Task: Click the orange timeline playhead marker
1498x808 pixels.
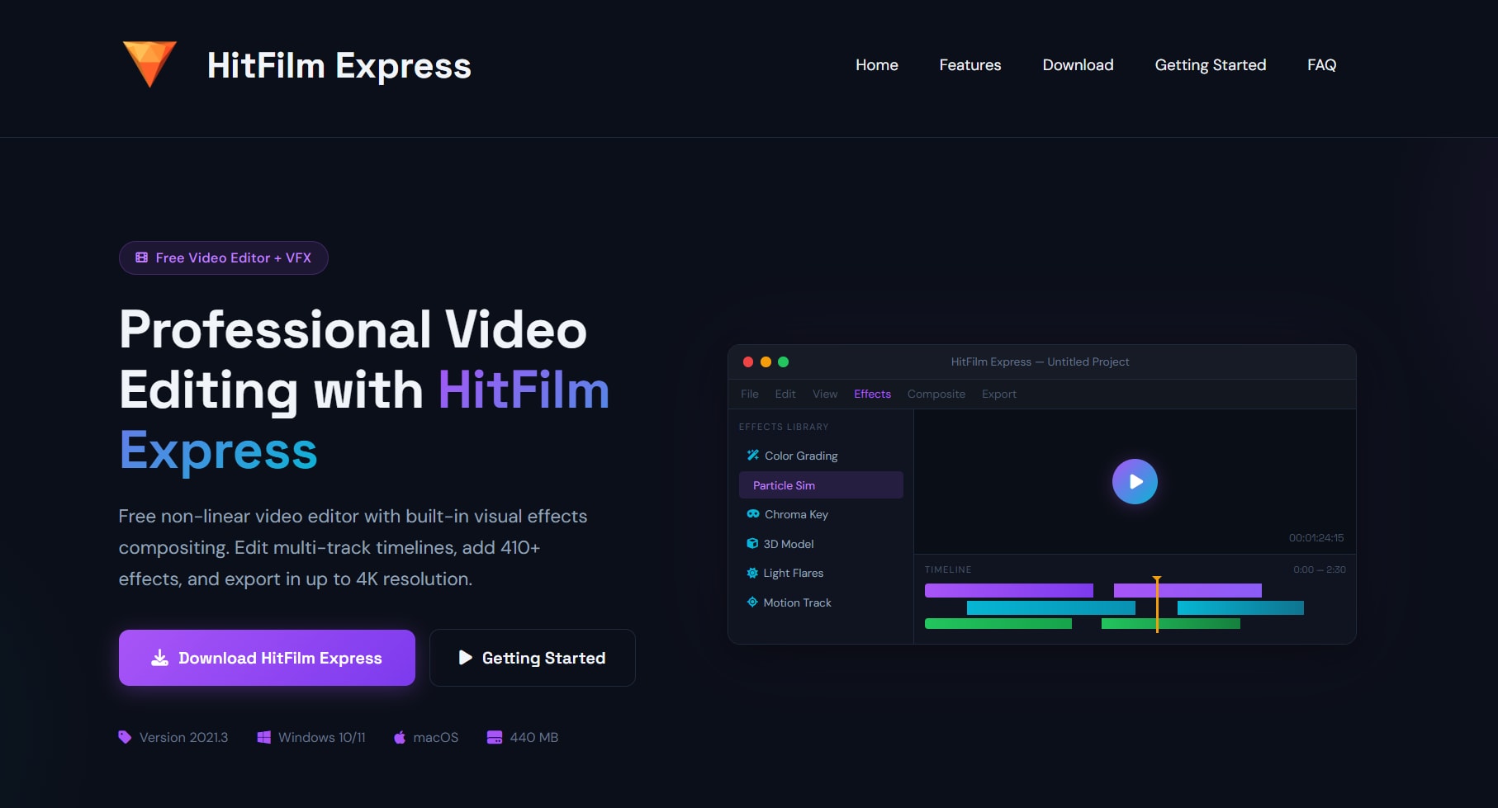Action: (x=1157, y=604)
